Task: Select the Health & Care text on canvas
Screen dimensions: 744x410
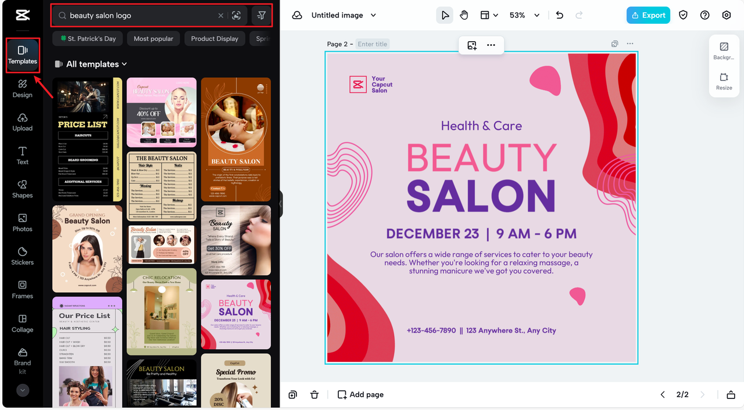Action: coord(481,125)
